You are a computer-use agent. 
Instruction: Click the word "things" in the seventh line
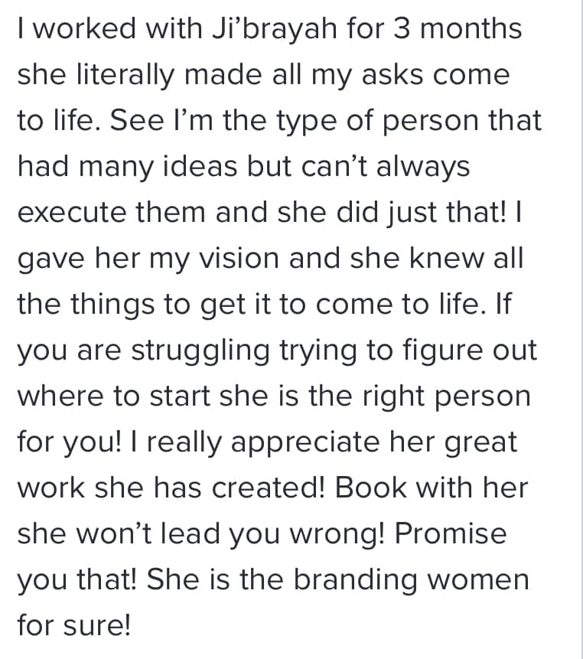(112, 305)
